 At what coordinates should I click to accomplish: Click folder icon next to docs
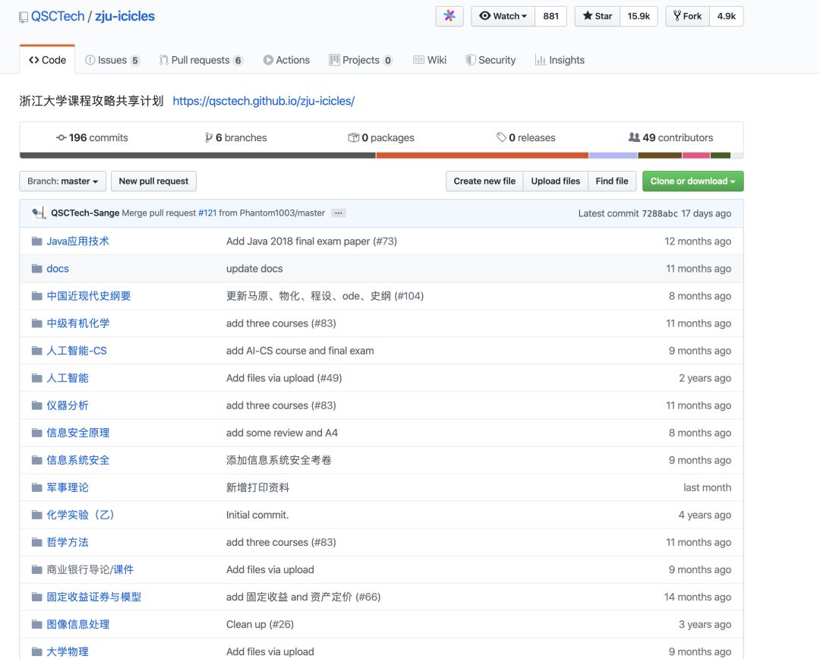coord(36,268)
